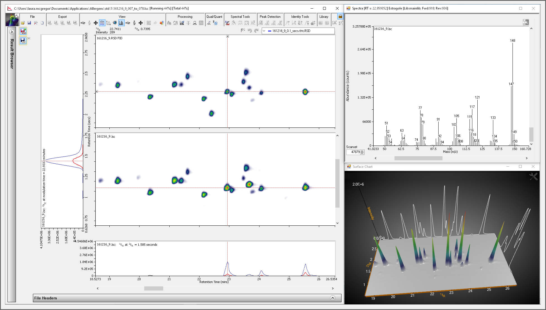Toggle the padlock lock button
Screen dimensions: 546x310
(340, 16)
